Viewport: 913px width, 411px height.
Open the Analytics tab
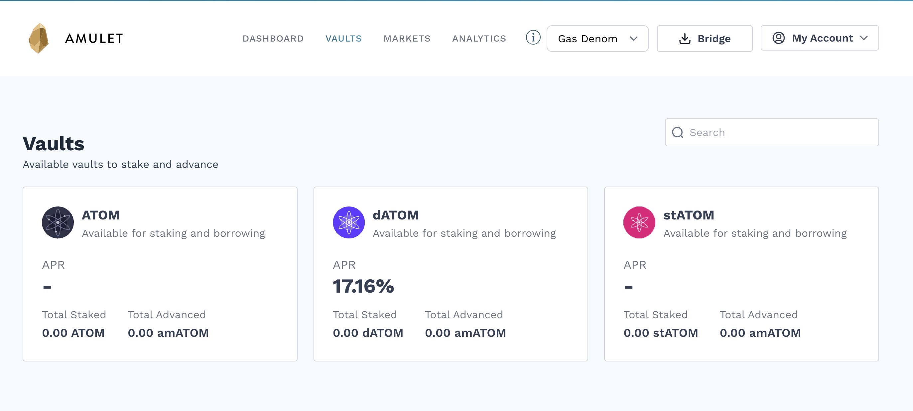coord(479,39)
